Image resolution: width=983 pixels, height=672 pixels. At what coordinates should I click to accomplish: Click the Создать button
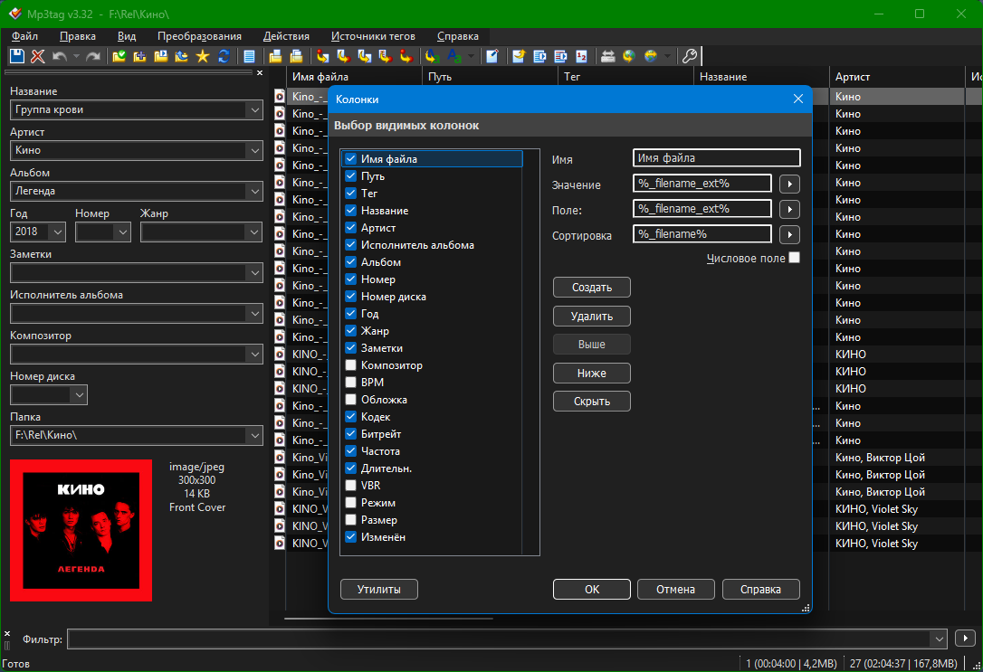tap(591, 288)
